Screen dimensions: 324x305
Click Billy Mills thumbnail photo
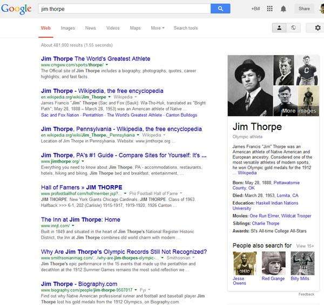tap(302, 263)
